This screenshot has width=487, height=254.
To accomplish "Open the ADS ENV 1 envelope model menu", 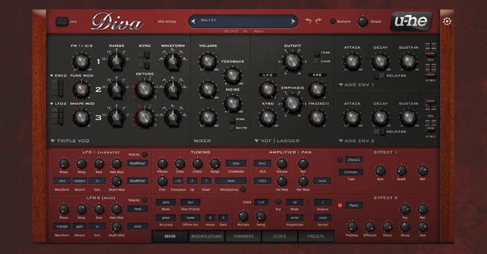I will click(x=356, y=85).
